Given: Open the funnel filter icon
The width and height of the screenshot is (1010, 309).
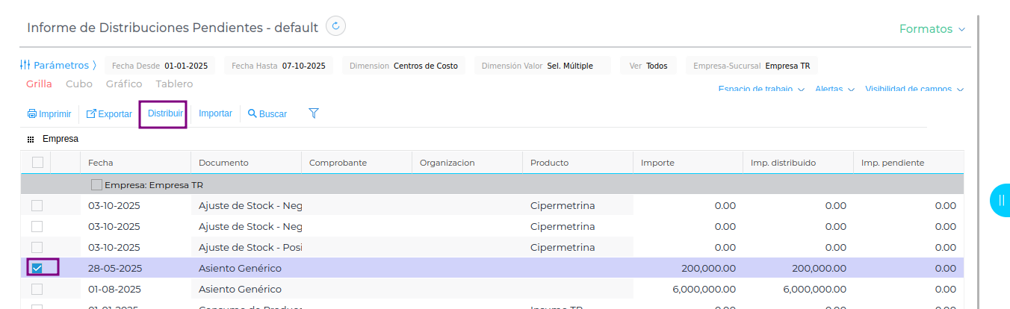Looking at the screenshot, I should [x=314, y=113].
